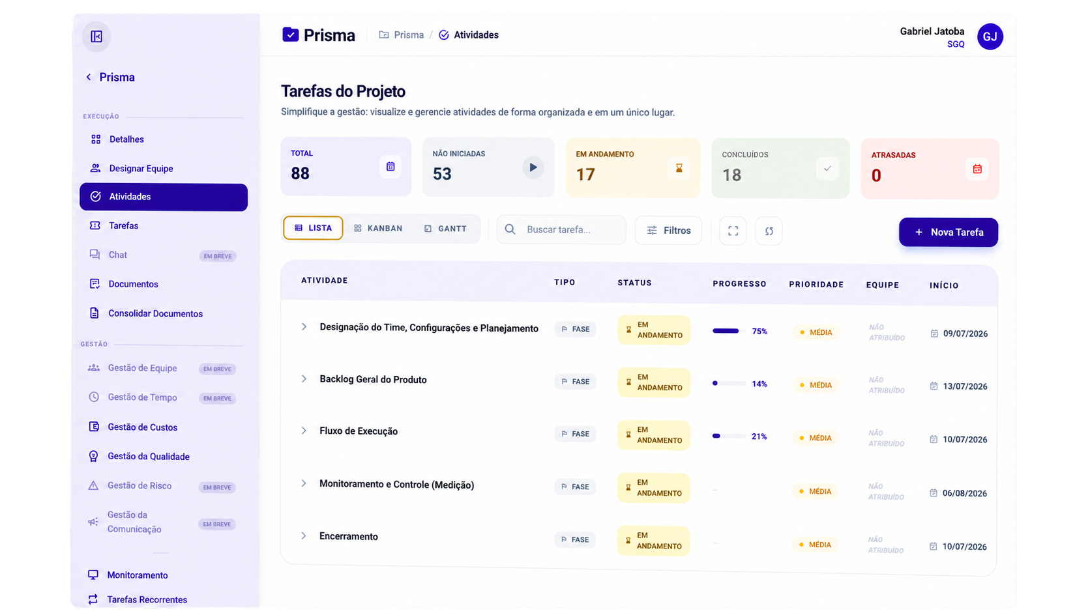
Task: Click the FASE tag in Encerramento row
Action: click(x=574, y=539)
